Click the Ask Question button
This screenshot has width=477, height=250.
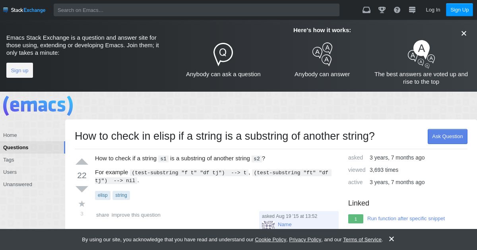pyautogui.click(x=448, y=137)
